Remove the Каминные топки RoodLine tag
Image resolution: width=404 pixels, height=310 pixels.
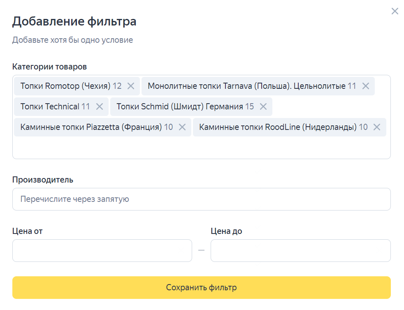(x=376, y=127)
